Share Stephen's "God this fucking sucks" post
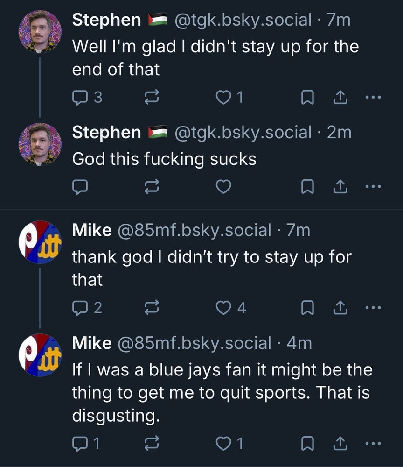The width and height of the screenshot is (403, 467). tap(340, 187)
